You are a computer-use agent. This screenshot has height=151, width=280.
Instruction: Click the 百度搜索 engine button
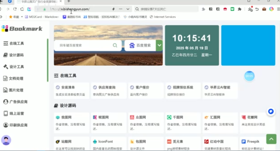coord(140,45)
